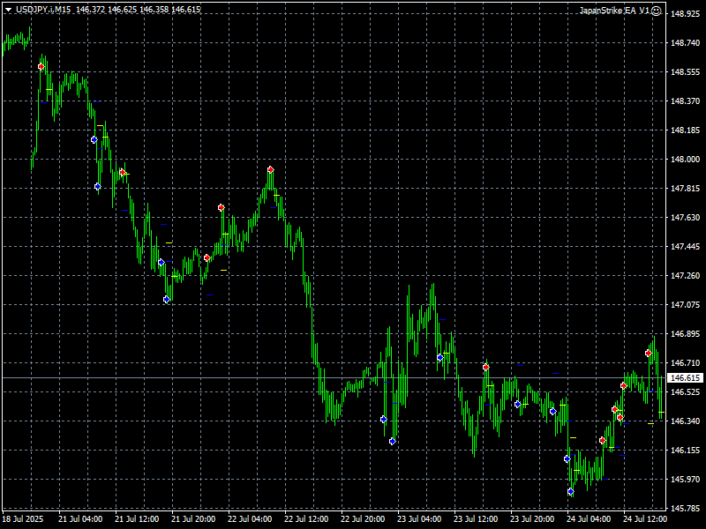Click the red arrow after 23 Jul 12:00
Viewport: 706px width, 529px height.
[x=486, y=367]
